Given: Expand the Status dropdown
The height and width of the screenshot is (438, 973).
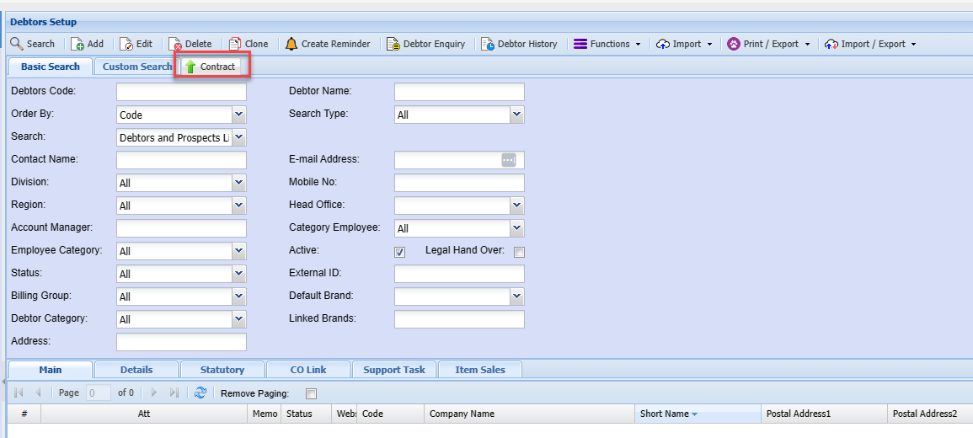Looking at the screenshot, I should point(239,274).
